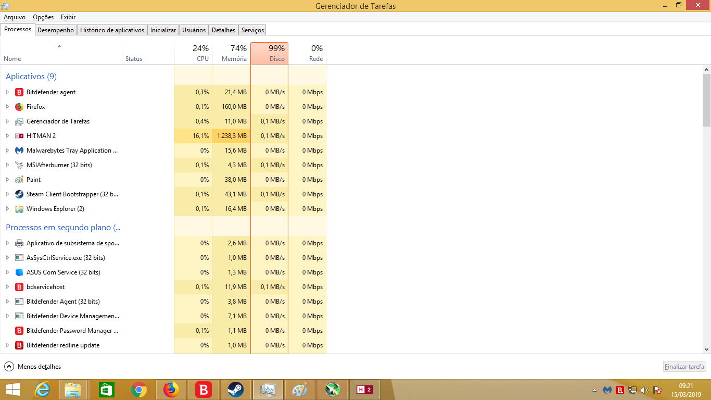Viewport: 711px width, 400px height.
Task: Click the Firefox process icon in list
Action: coord(19,107)
